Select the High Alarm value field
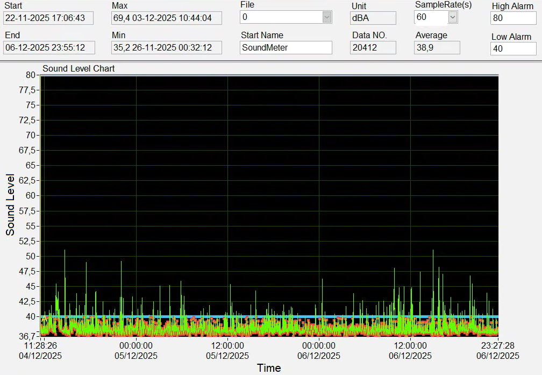542x375 pixels. tap(513, 18)
